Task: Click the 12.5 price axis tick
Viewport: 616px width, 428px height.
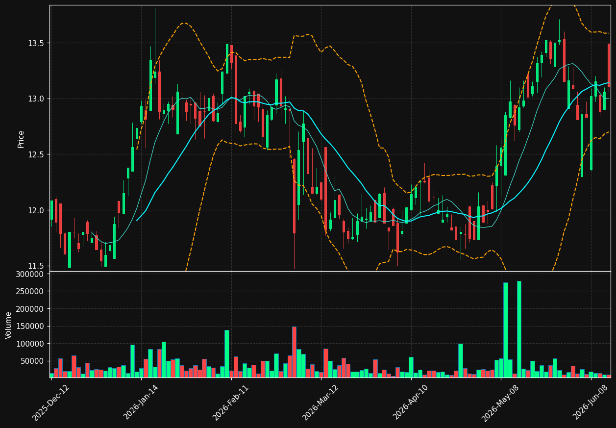Action: [x=36, y=154]
